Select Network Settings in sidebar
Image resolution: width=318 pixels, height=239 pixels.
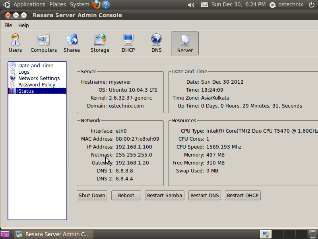39,78
